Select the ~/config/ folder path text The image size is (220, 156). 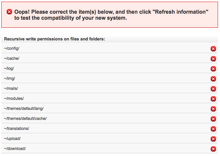point(12,48)
